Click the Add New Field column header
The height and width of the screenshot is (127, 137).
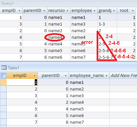tap(123, 76)
